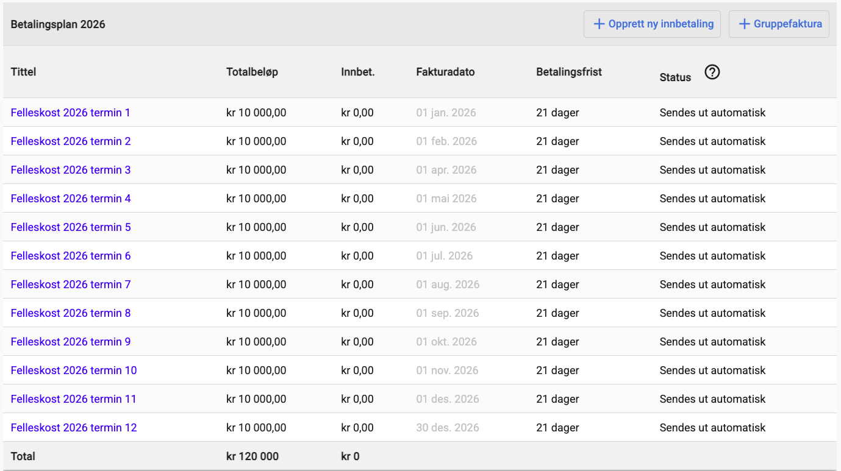Click Felleskost 2026 termin 7 link

71,285
